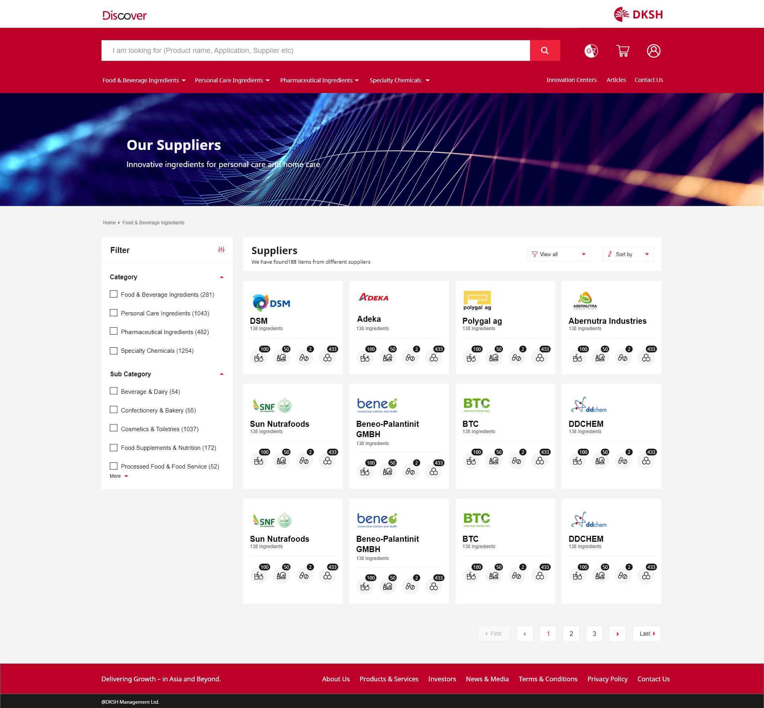Click Adeka's pharmaceutical pills icon
Viewport: 764px width, 708px height.
(x=411, y=358)
